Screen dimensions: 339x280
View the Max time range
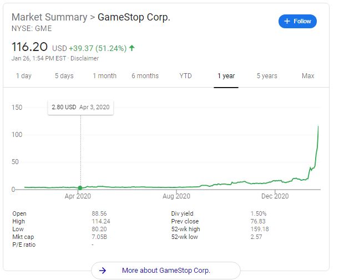click(x=308, y=76)
